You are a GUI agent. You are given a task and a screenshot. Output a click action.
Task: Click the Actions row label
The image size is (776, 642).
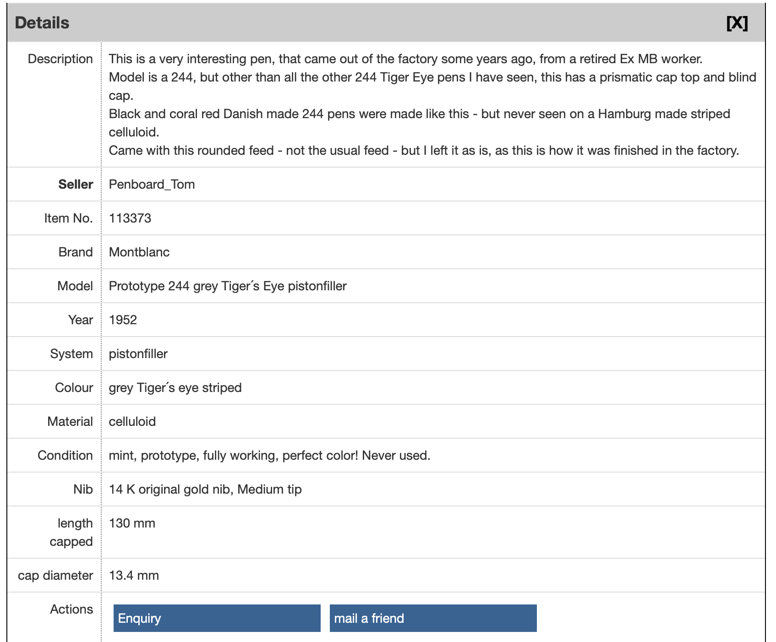coord(71,609)
